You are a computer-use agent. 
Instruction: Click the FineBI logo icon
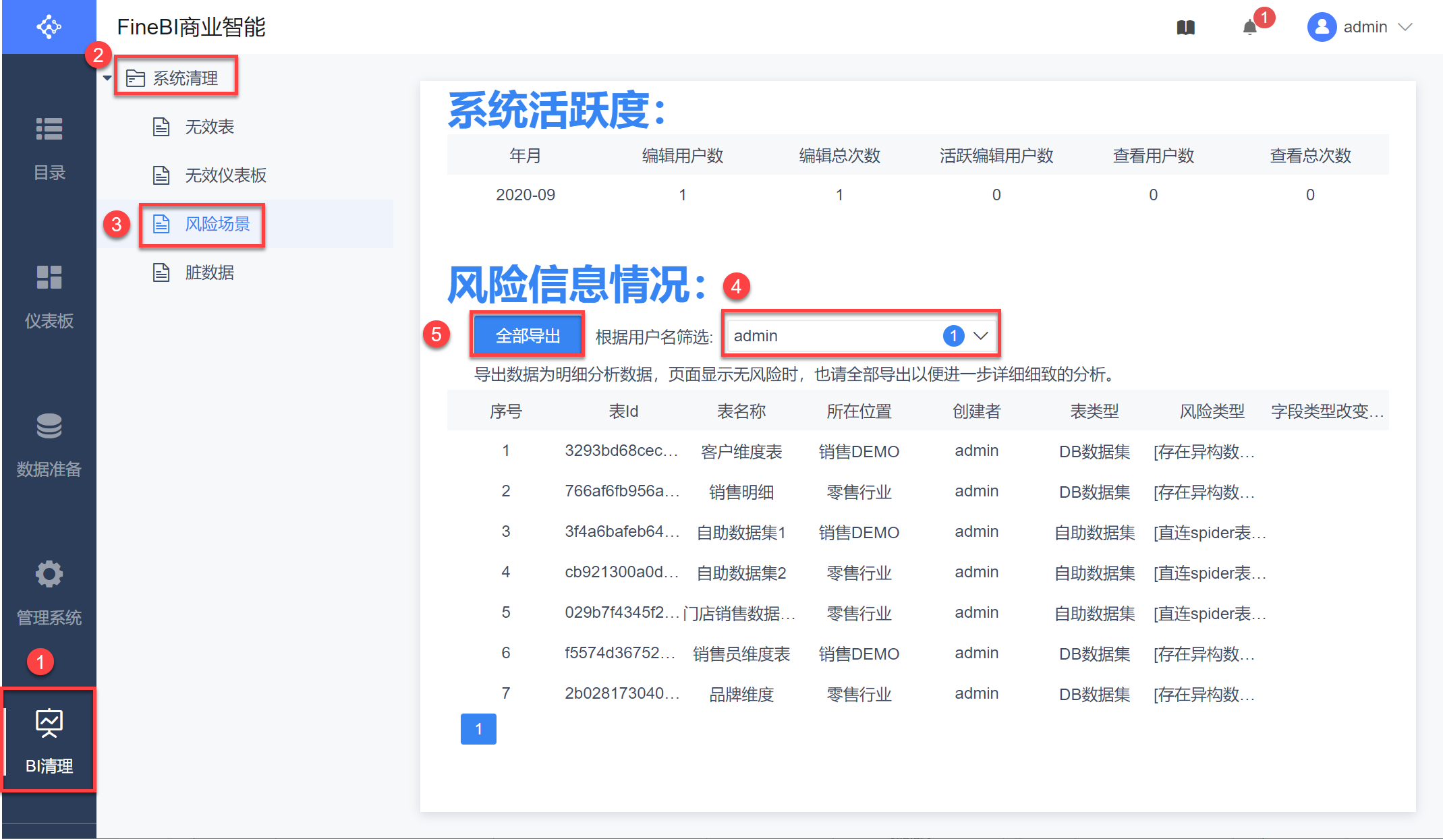tap(49, 27)
